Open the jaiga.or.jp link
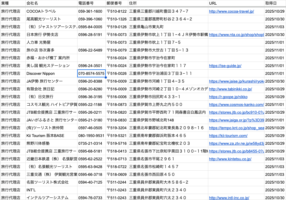Viewport: 286px width, 200px height. coord(236,120)
